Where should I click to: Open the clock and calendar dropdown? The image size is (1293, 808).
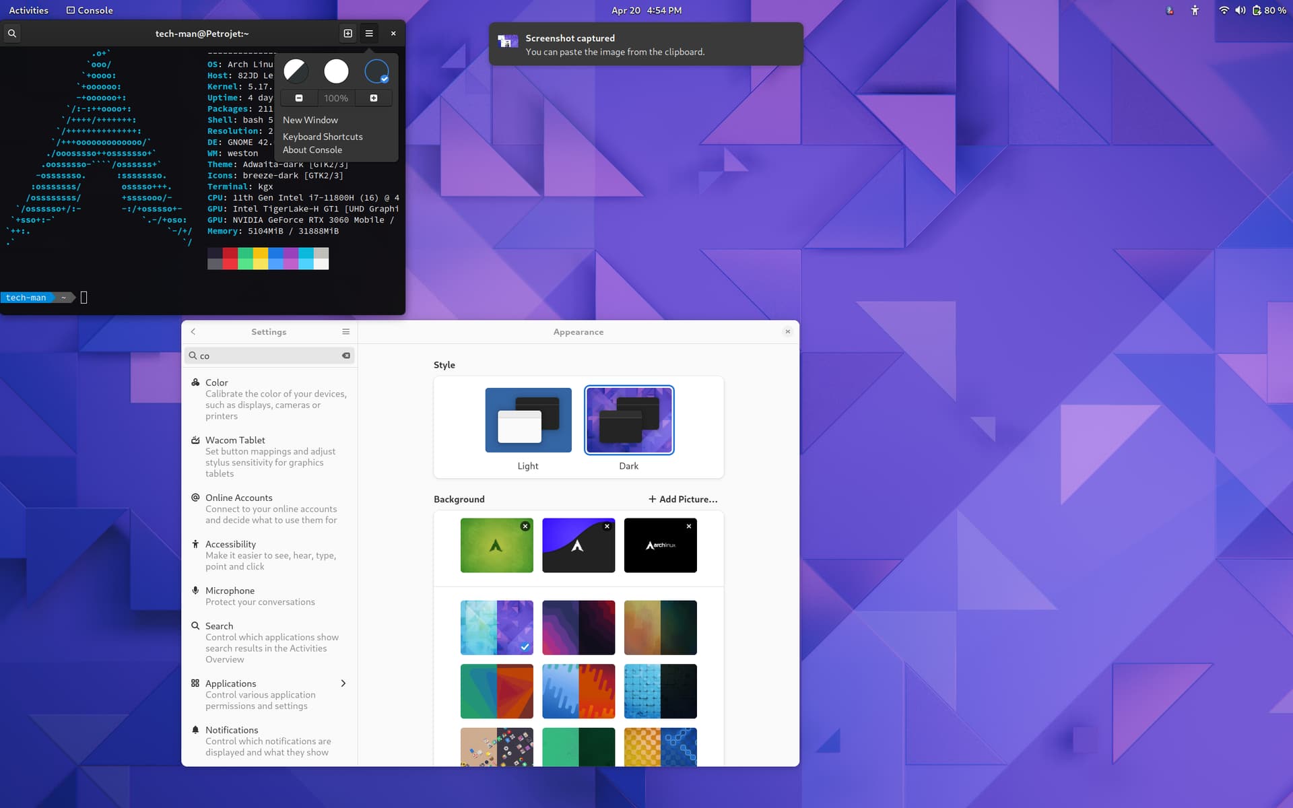646,10
